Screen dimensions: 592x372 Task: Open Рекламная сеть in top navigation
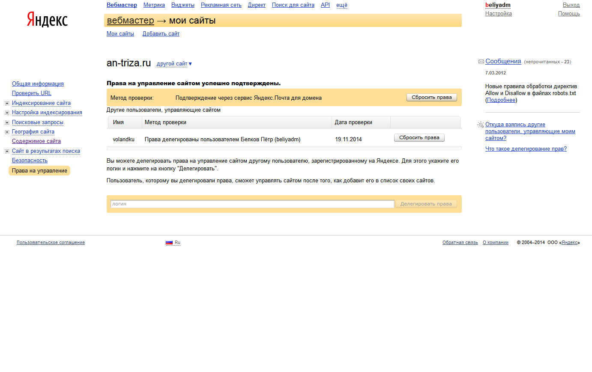(221, 5)
